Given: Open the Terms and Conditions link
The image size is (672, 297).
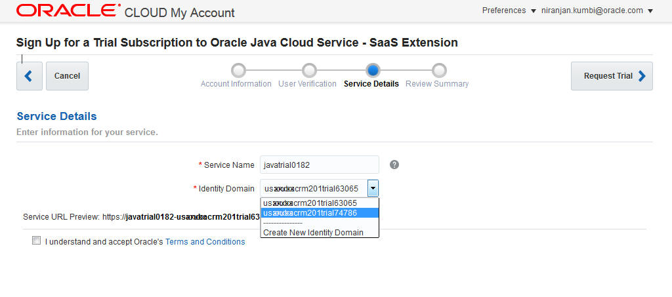Looking at the screenshot, I should 205,242.
